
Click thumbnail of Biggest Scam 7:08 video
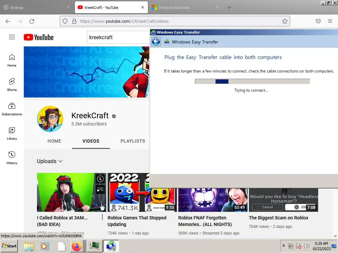point(284,200)
